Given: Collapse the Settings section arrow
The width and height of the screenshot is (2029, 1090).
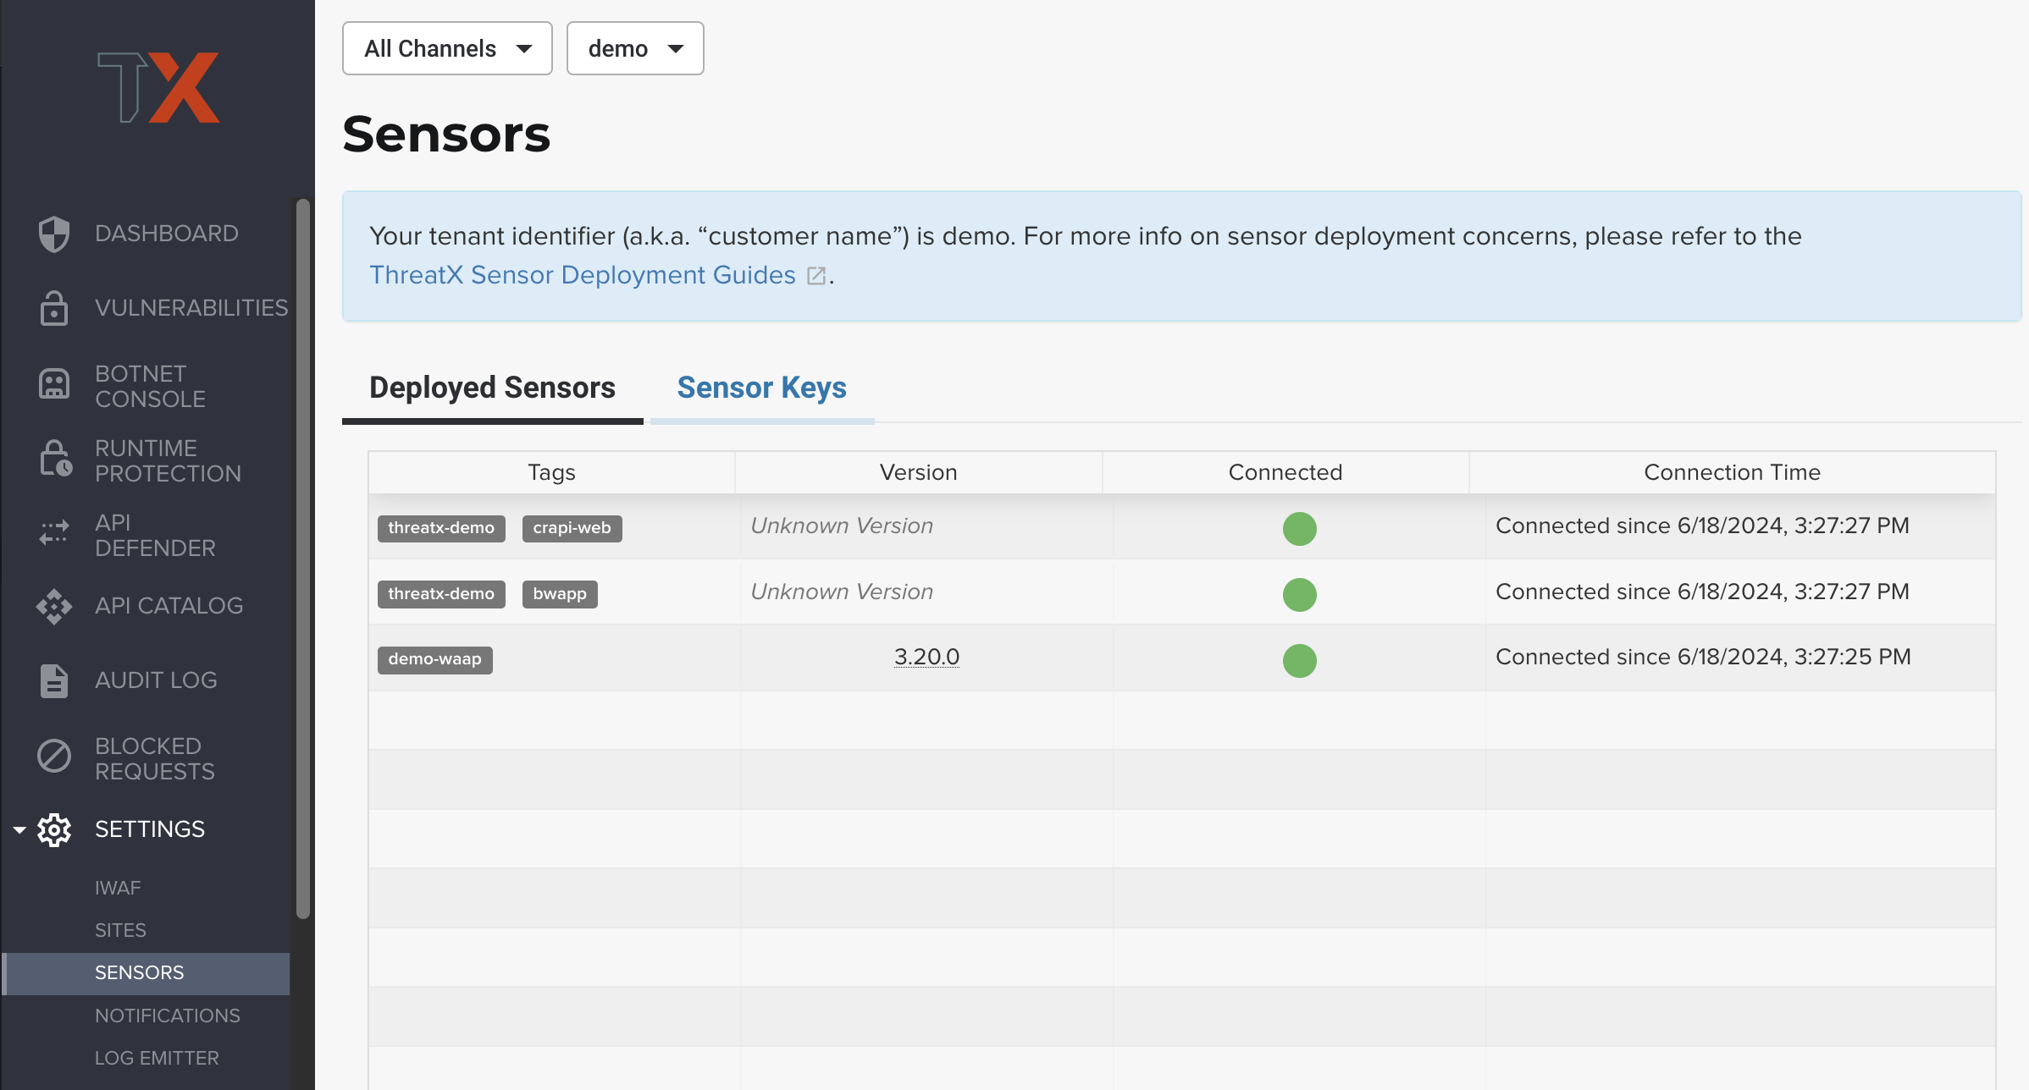Looking at the screenshot, I should tap(19, 830).
